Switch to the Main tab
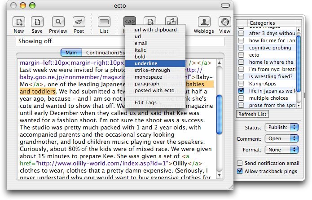 pos(71,53)
